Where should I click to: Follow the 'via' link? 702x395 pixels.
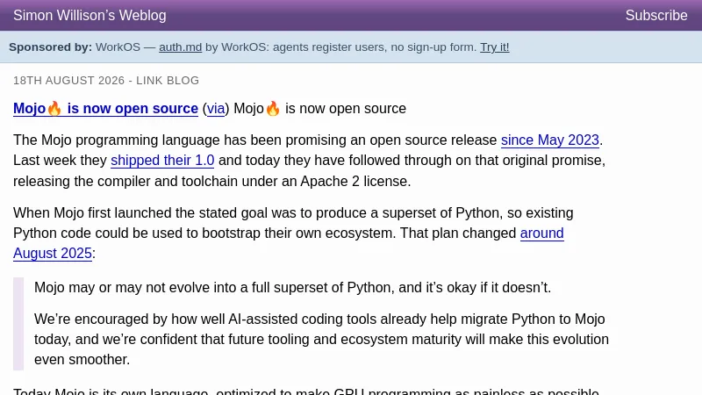(x=215, y=108)
